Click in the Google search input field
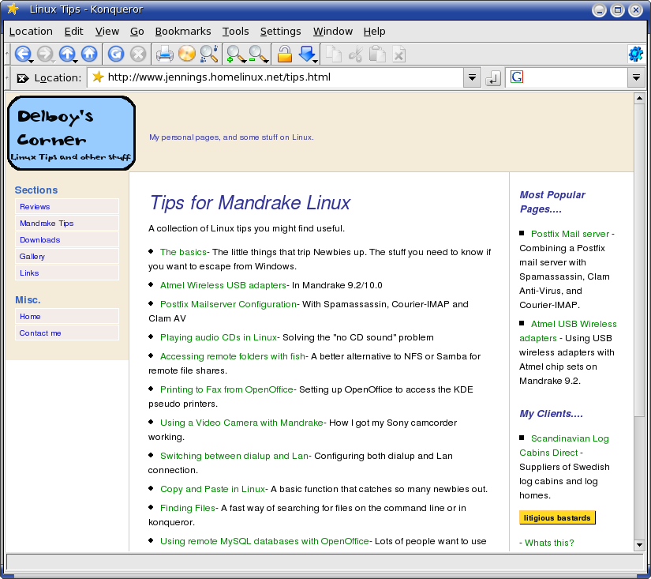This screenshot has height=579, width=651. tap(567, 77)
